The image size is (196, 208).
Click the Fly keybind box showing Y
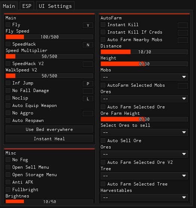click(x=88, y=25)
